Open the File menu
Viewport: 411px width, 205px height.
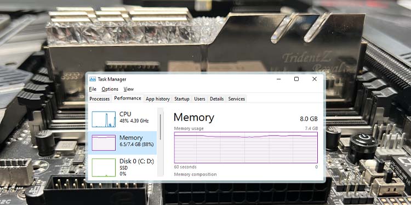coord(93,89)
